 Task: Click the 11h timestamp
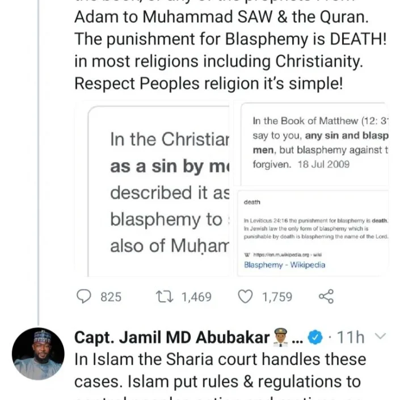click(x=351, y=338)
